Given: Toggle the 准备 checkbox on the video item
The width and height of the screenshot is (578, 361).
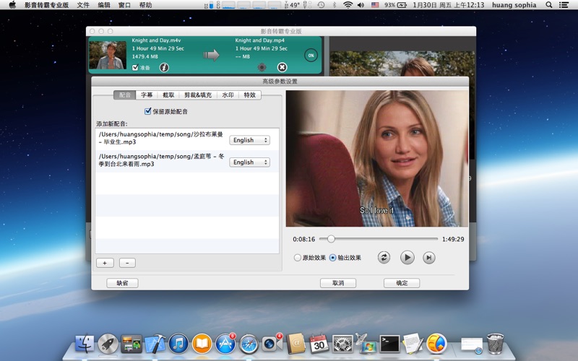Looking at the screenshot, I should [x=135, y=68].
